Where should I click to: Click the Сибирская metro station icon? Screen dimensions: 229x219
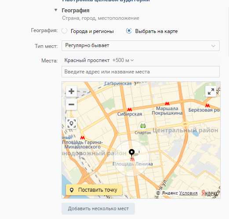tap(130, 109)
